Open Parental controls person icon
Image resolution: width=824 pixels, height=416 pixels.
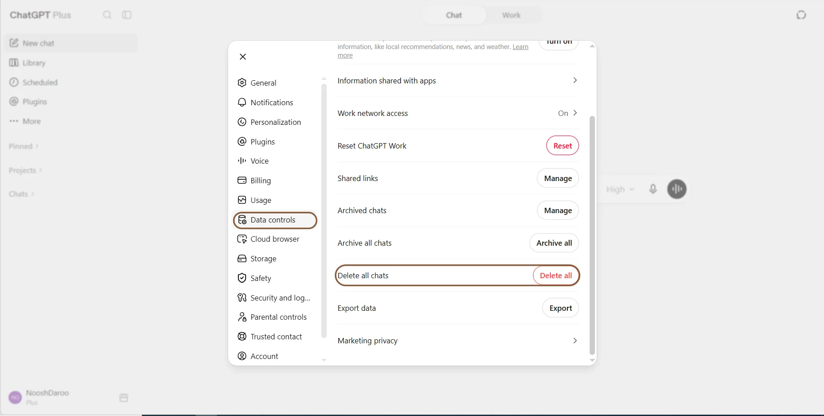[x=242, y=317]
